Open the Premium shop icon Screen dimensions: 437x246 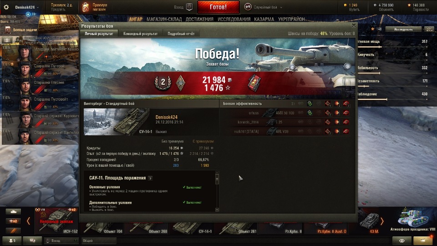pos(86,7)
